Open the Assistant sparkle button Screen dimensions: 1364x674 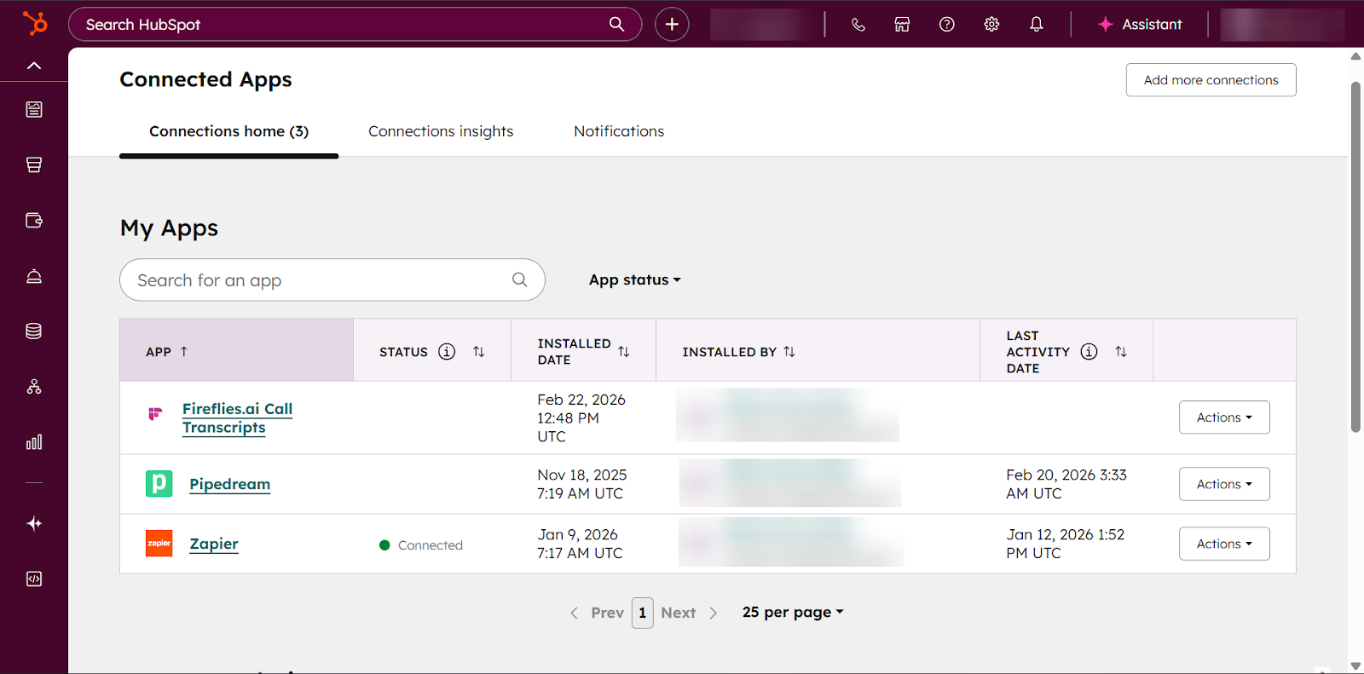(1140, 24)
